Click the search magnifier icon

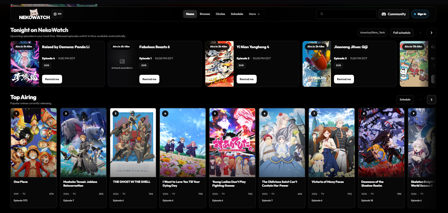pos(322,14)
